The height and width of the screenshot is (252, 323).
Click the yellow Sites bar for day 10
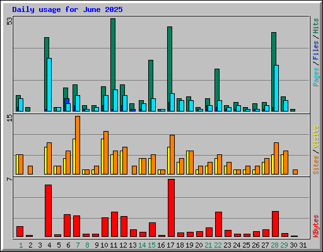(102, 156)
